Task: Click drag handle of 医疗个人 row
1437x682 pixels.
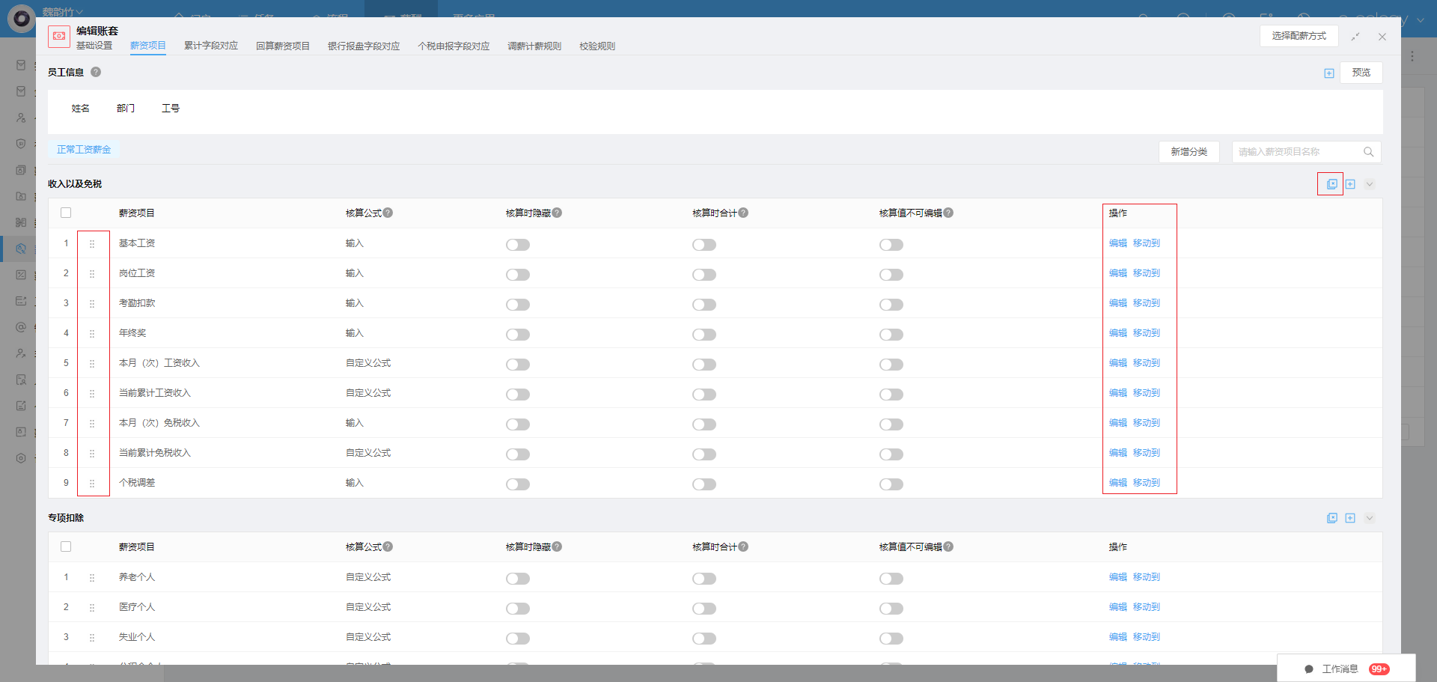Action: click(92, 608)
